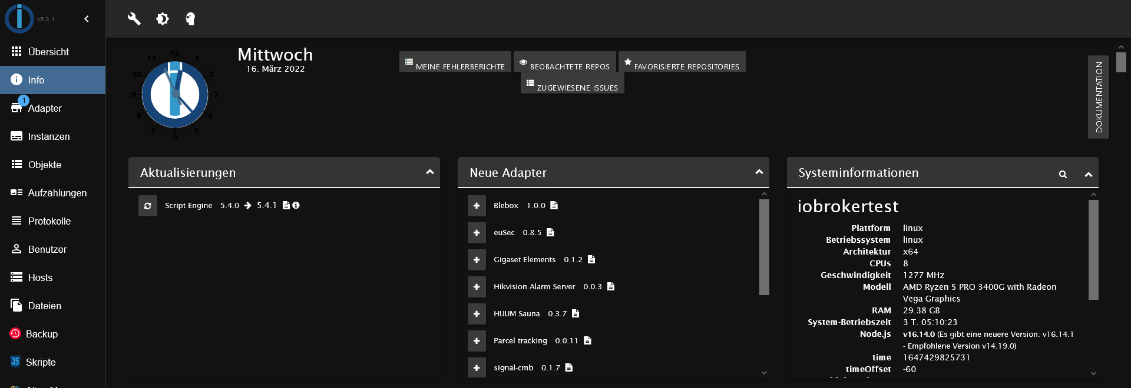The width and height of the screenshot is (1131, 388).
Task: Click the Neue Adapter list scrollbar
Action: [764, 247]
